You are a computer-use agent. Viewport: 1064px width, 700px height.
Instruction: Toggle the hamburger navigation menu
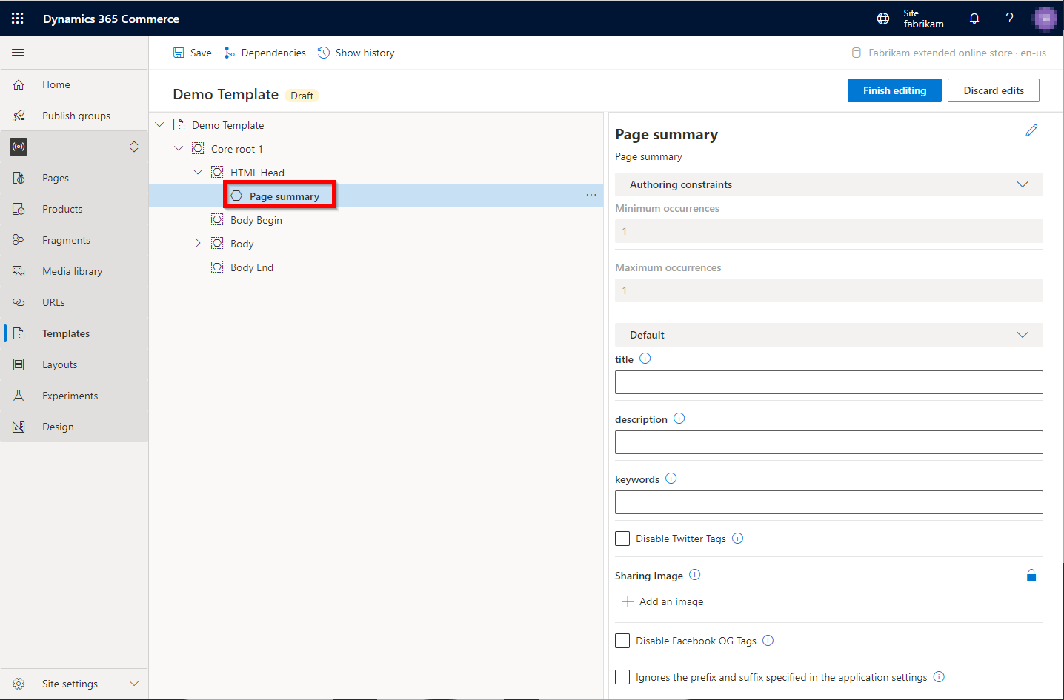pyautogui.click(x=18, y=53)
